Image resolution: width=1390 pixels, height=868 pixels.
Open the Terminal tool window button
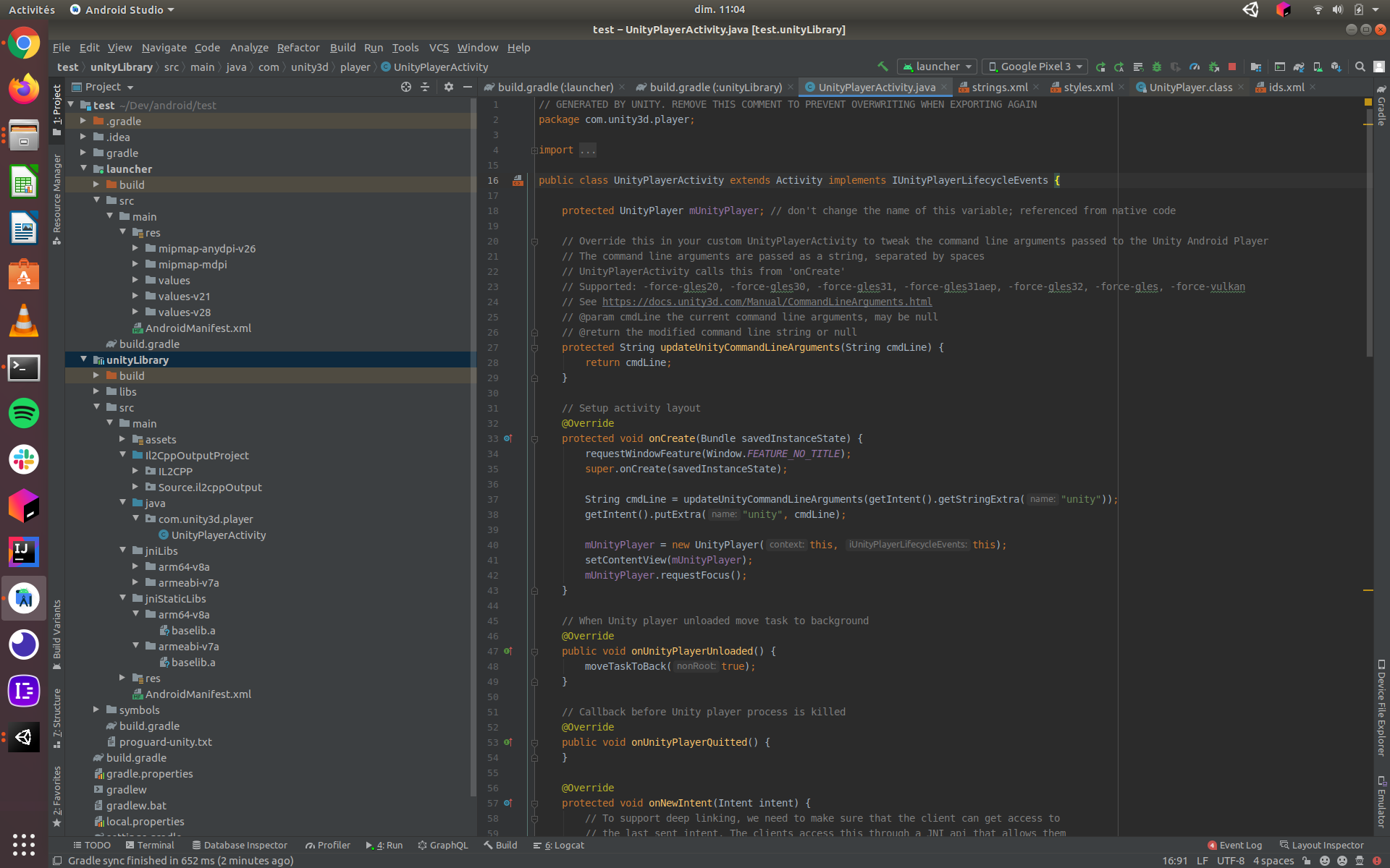point(150,845)
